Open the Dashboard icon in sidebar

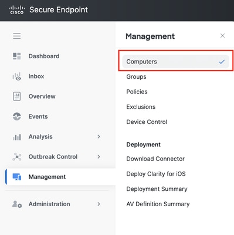tap(17, 56)
